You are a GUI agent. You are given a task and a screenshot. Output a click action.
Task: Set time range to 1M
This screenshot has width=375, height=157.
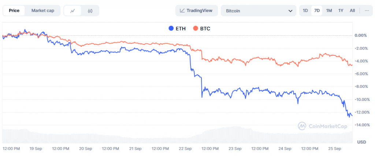pyautogui.click(x=329, y=11)
